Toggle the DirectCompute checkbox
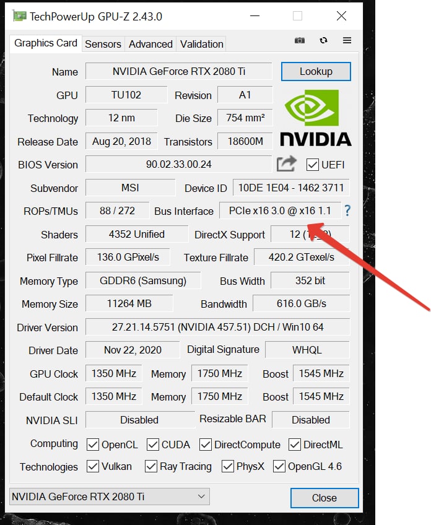Image resolution: width=431 pixels, height=525 pixels. pyautogui.click(x=206, y=445)
